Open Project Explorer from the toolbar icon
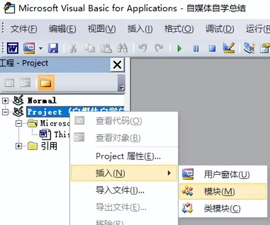 [249, 48]
